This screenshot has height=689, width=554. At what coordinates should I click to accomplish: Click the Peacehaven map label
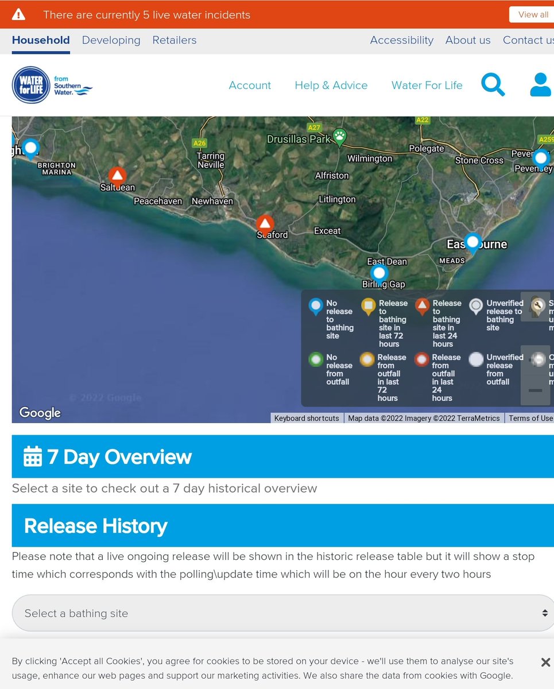[158, 201]
